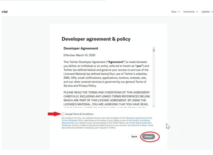
Task: Click the Community chevron icon
Action: [x=197, y=12]
